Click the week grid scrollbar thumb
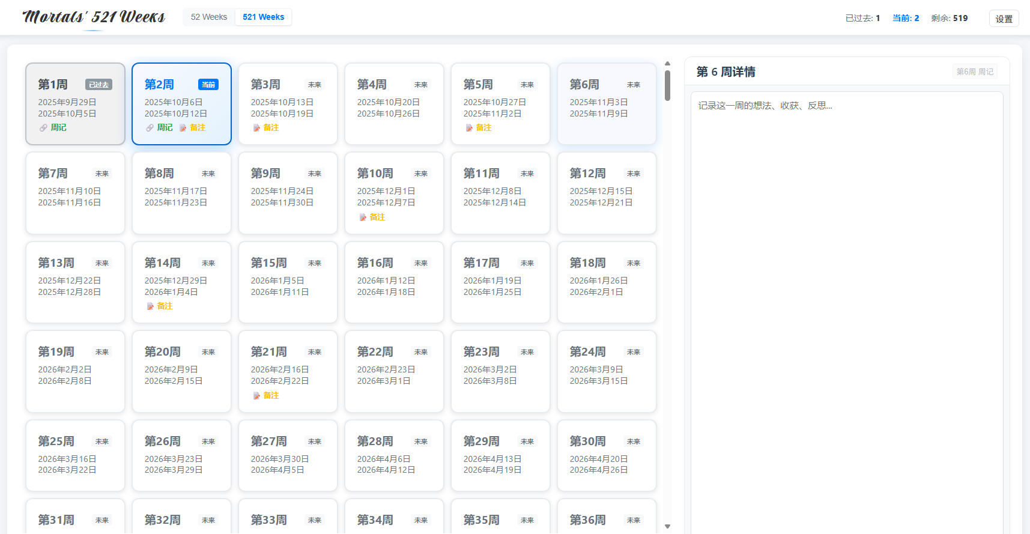 tap(667, 85)
